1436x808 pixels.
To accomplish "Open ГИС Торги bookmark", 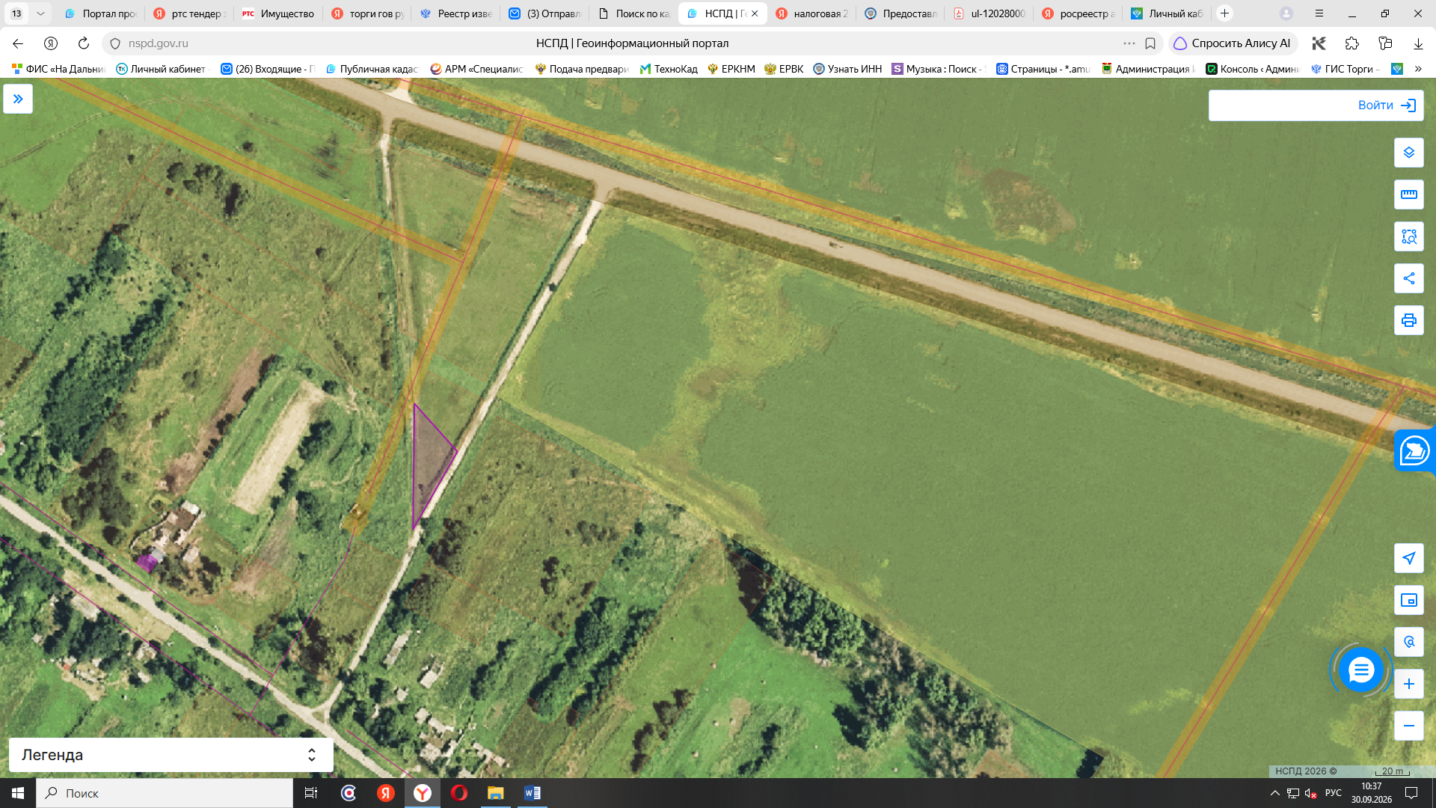I will click(x=1346, y=69).
